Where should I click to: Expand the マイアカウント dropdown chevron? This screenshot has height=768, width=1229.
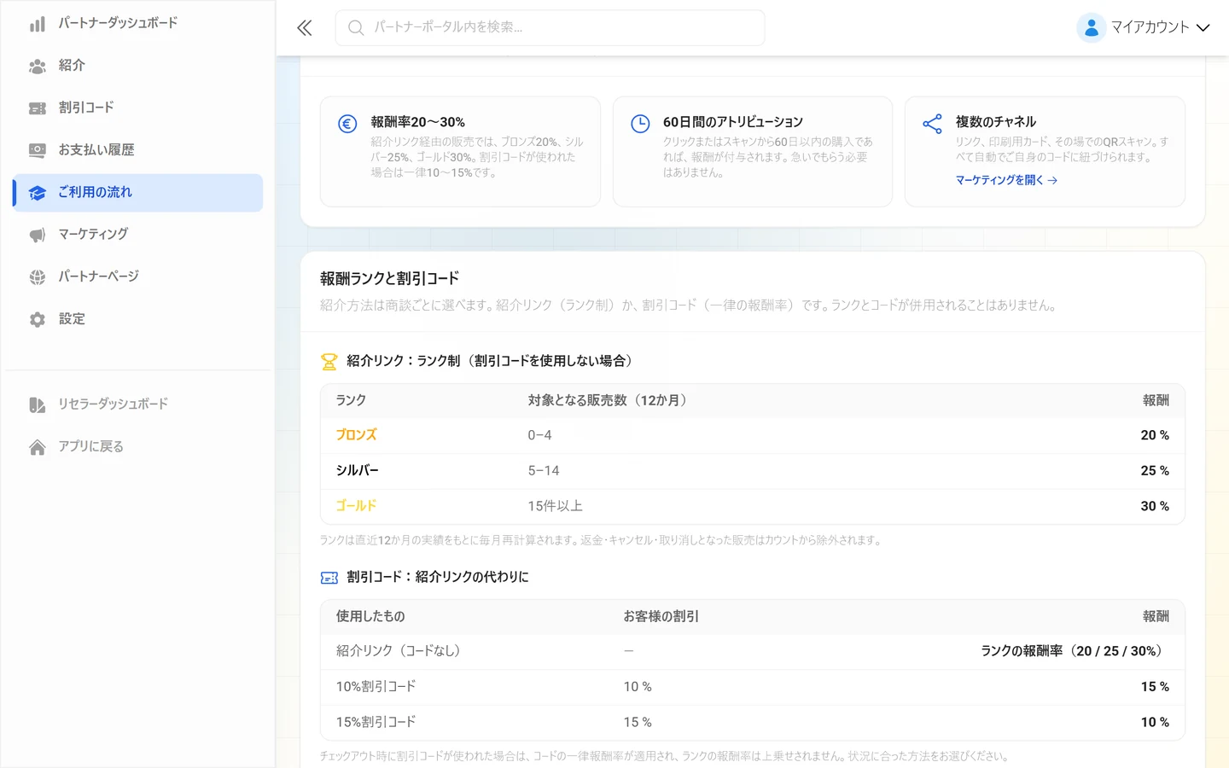click(x=1203, y=27)
